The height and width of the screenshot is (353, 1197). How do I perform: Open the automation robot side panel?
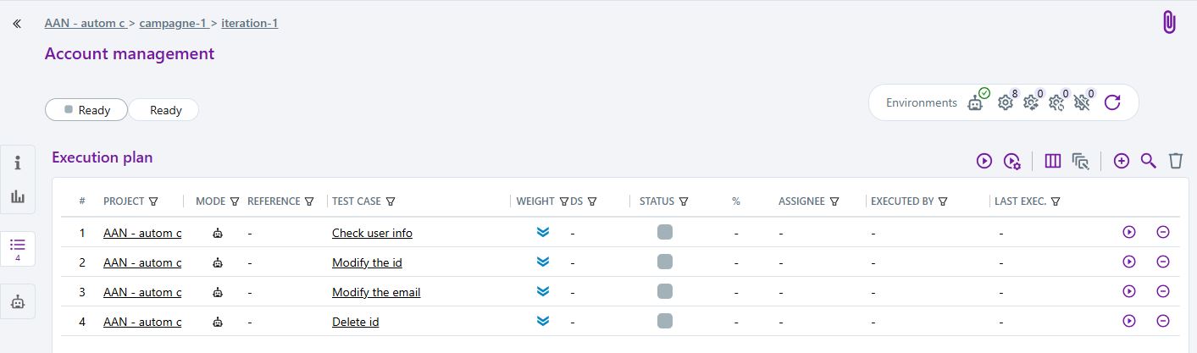pyautogui.click(x=18, y=301)
